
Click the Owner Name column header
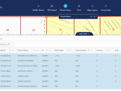click(23, 50)
